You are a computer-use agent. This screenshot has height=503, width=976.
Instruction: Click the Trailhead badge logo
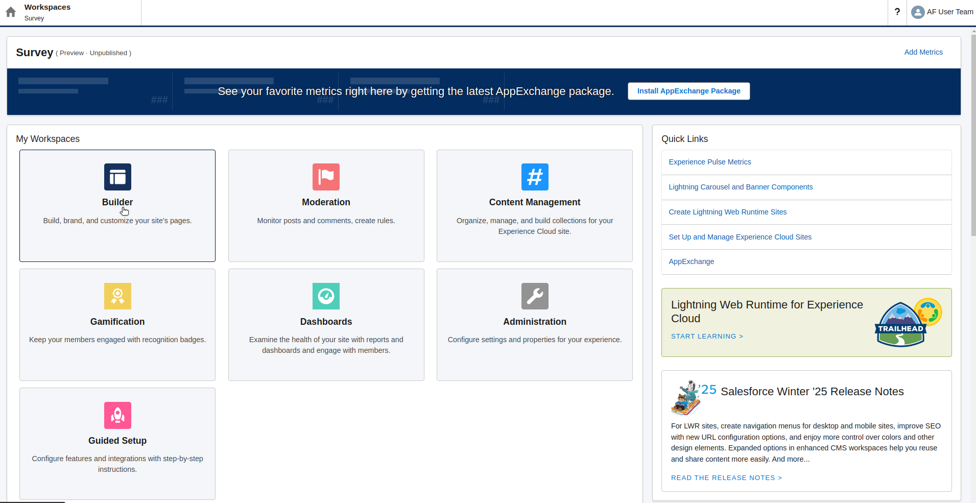click(x=901, y=323)
